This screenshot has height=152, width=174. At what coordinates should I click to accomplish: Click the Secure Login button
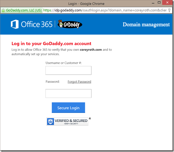[69, 108]
